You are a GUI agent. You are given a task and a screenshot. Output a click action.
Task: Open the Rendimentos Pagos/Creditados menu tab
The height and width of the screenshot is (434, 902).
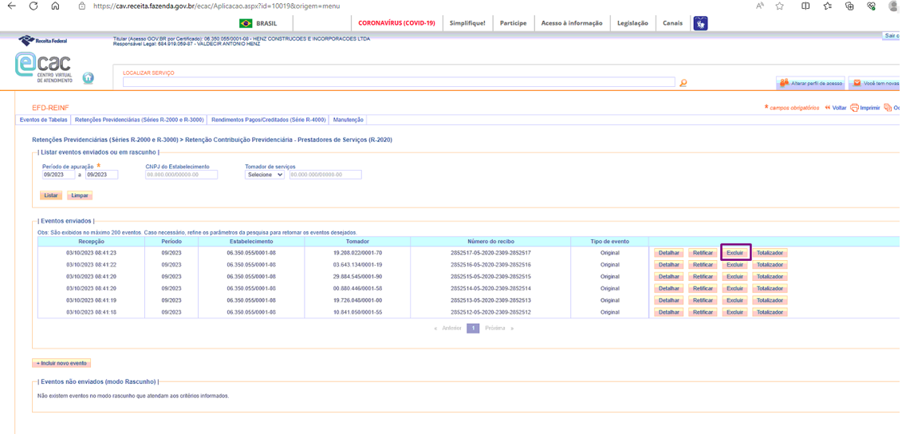pyautogui.click(x=268, y=120)
